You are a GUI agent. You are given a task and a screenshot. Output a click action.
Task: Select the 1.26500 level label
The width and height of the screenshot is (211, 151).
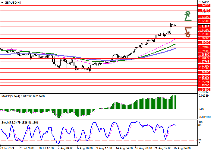pos(204,72)
